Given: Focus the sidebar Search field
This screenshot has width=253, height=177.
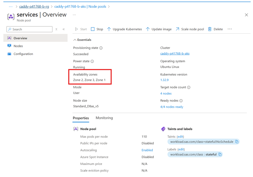Looking at the screenshot, I should [x=29, y=29].
